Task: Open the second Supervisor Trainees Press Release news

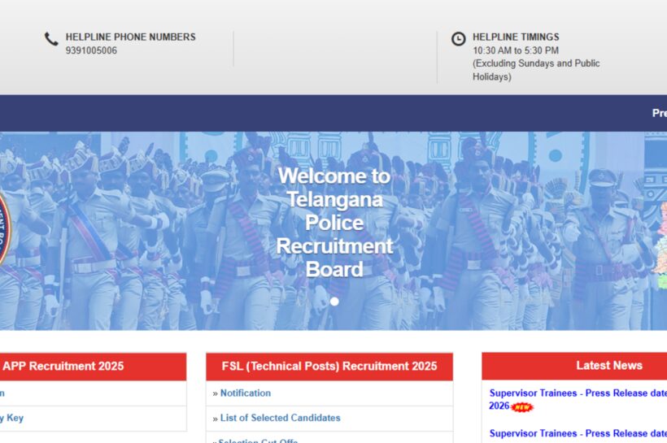Action: pos(578,433)
